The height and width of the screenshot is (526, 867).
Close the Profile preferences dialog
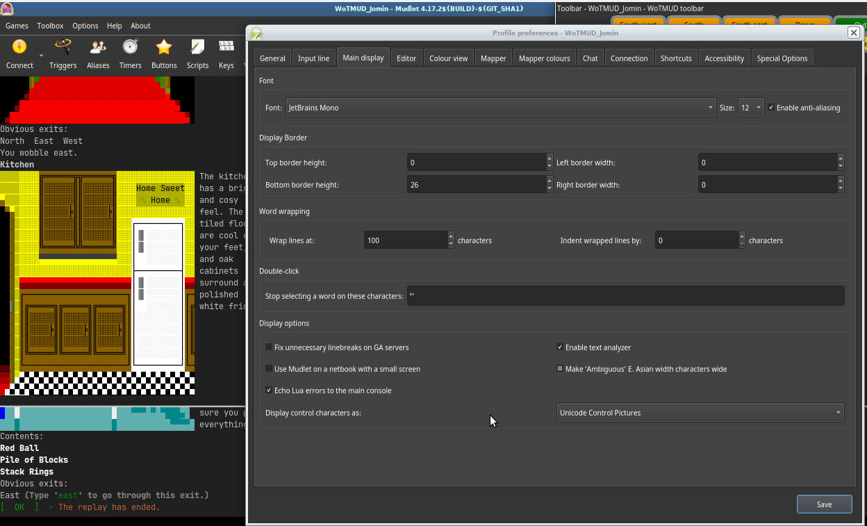point(854,33)
